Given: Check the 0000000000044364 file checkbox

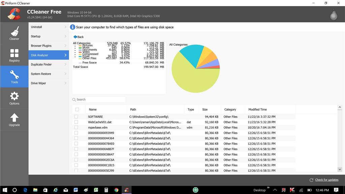Looking at the screenshot, I should pos(76,138).
